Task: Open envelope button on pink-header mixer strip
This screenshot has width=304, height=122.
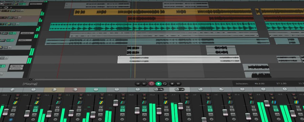Action: 78,115
